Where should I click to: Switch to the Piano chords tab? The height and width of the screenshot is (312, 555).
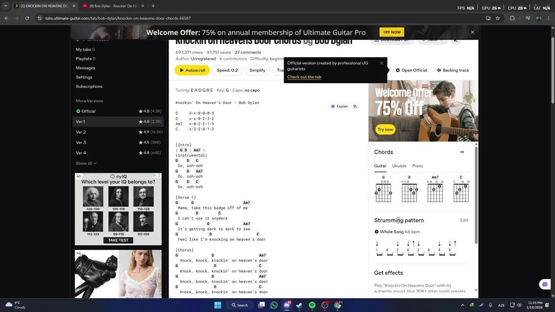[418, 166]
